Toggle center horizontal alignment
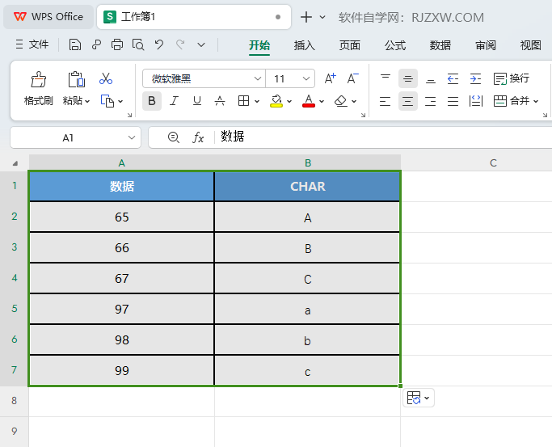The height and width of the screenshot is (447, 552). [408, 101]
